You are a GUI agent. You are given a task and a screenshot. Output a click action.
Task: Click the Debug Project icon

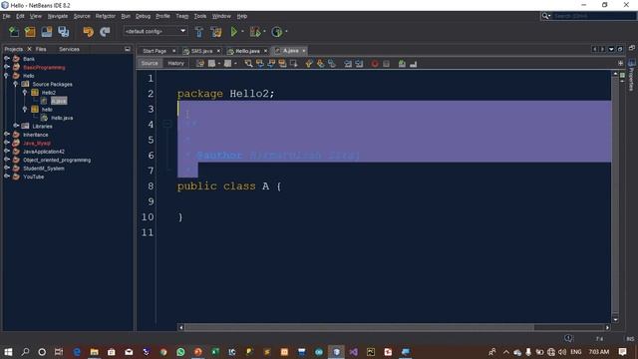coord(255,32)
